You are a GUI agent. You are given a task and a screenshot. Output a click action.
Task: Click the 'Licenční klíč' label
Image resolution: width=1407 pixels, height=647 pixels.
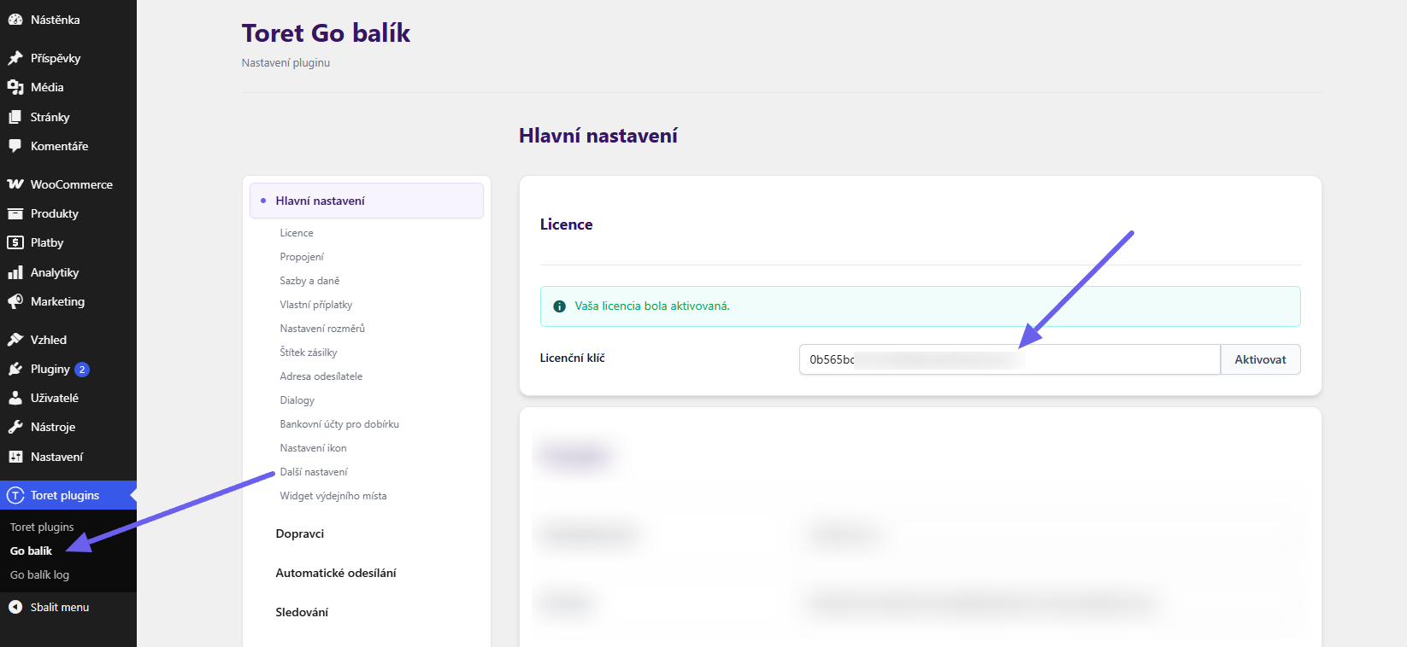572,358
